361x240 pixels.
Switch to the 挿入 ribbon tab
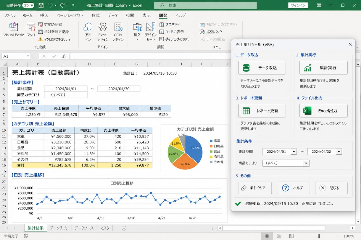click(x=44, y=15)
